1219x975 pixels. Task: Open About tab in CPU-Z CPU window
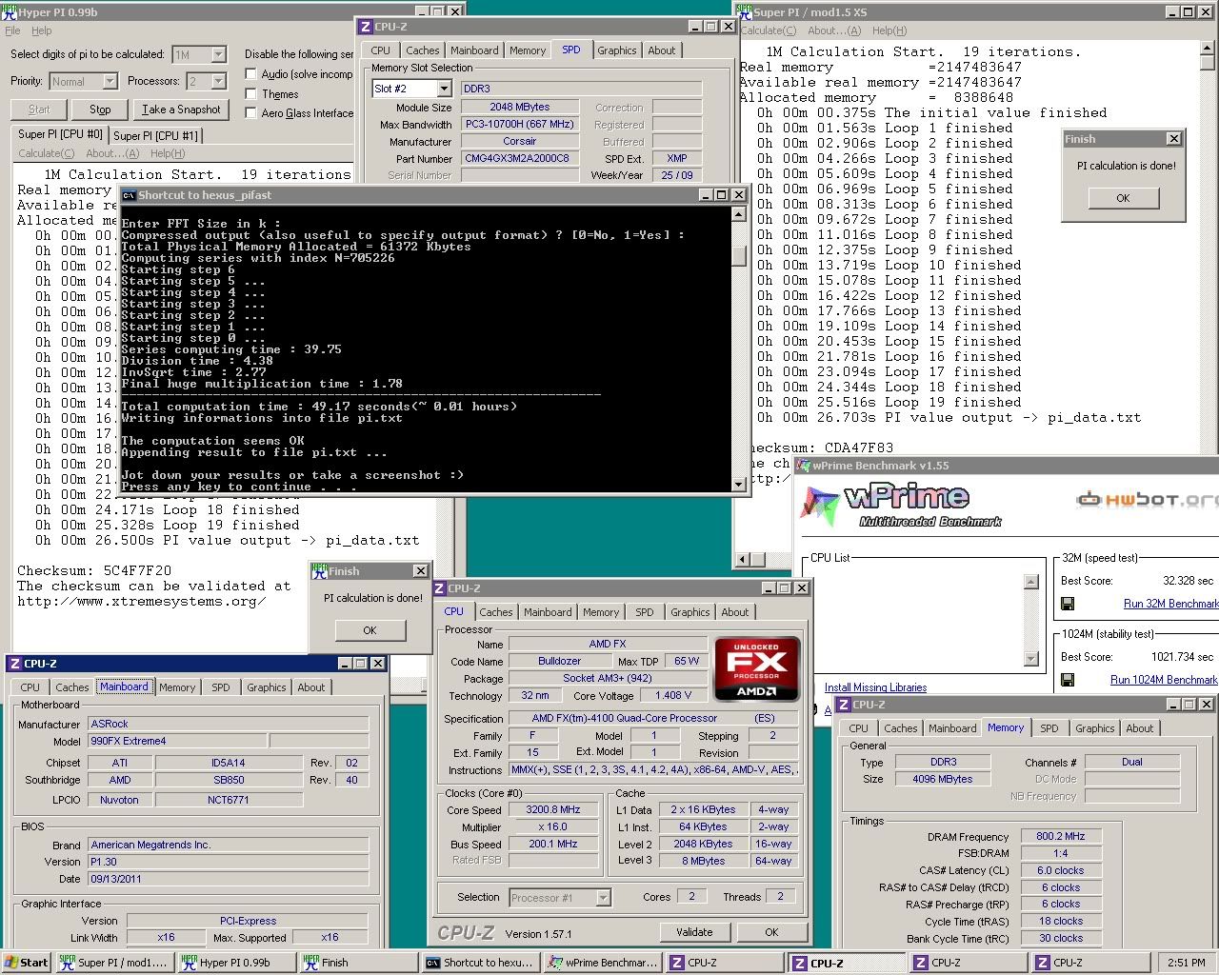pyautogui.click(x=734, y=612)
